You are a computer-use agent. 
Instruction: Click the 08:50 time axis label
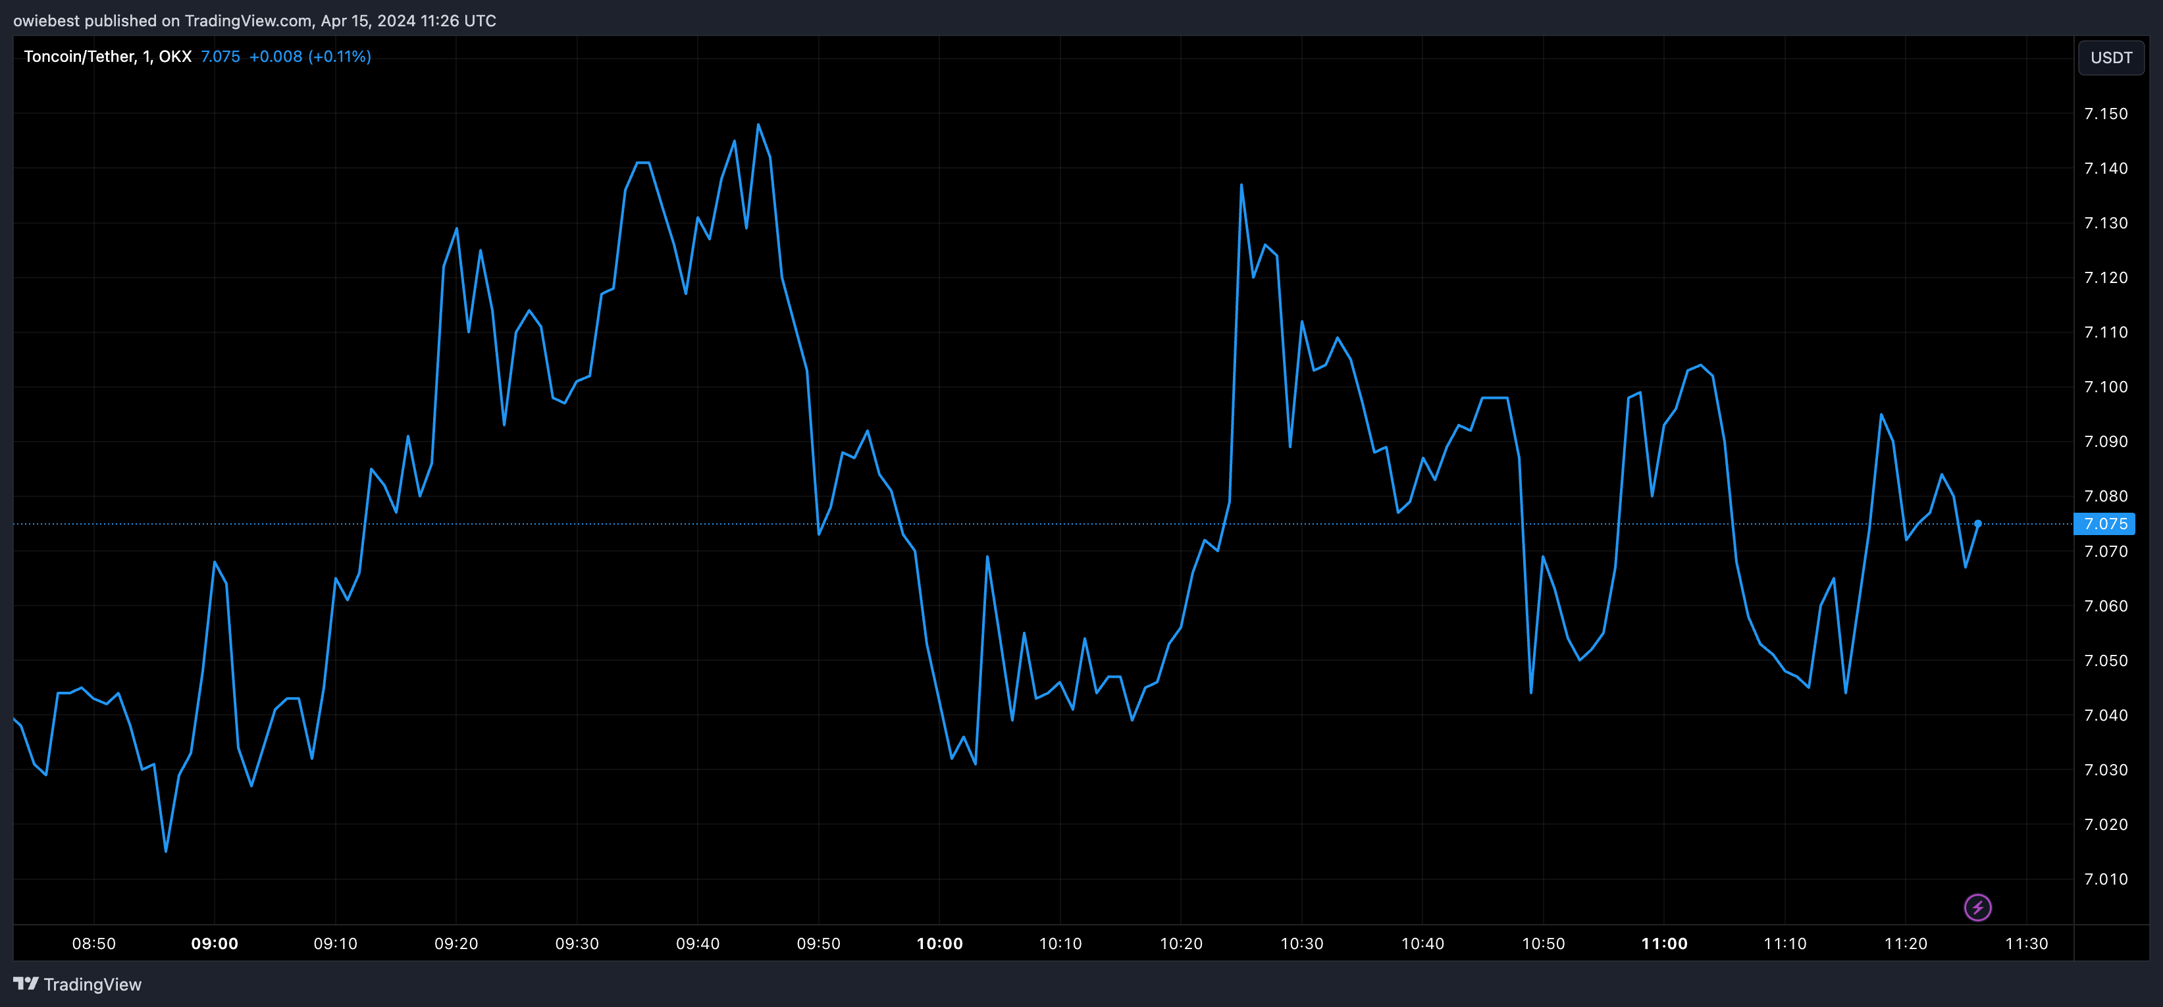tap(93, 943)
